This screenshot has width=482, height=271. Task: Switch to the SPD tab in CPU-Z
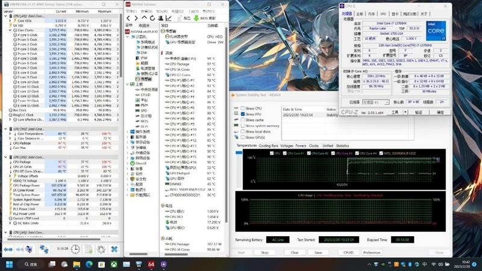click(x=383, y=13)
